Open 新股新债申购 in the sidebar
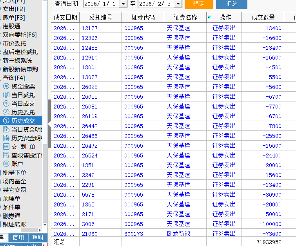Screen dimensions: 296x246 20,69
